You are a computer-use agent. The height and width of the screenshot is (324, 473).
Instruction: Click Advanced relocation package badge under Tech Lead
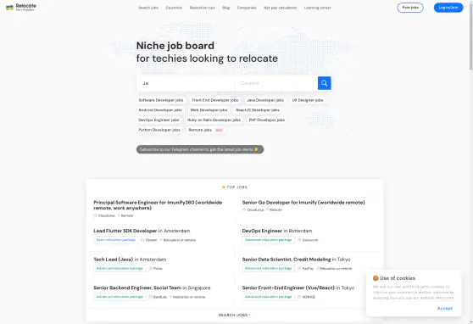120,268
